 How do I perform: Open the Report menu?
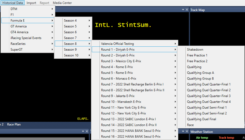(x=44, y=3)
